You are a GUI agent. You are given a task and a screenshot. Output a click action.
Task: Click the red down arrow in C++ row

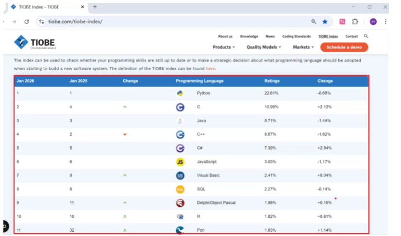[125, 134]
